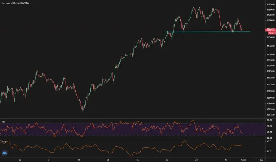The width and height of the screenshot is (276, 162).
Task: Click the Germany 30, 15, OANDA chart title
Action: (x=15, y=3)
